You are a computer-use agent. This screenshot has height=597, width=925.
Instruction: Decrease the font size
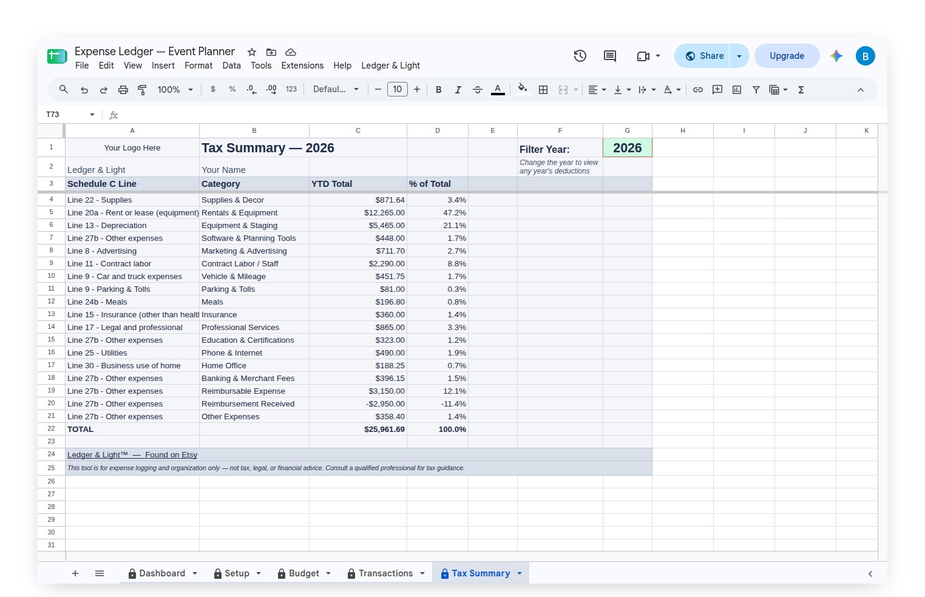pyautogui.click(x=378, y=90)
